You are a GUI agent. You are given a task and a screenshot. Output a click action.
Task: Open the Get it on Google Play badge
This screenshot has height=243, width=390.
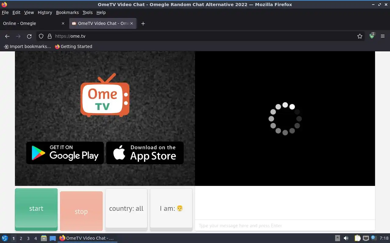65,153
